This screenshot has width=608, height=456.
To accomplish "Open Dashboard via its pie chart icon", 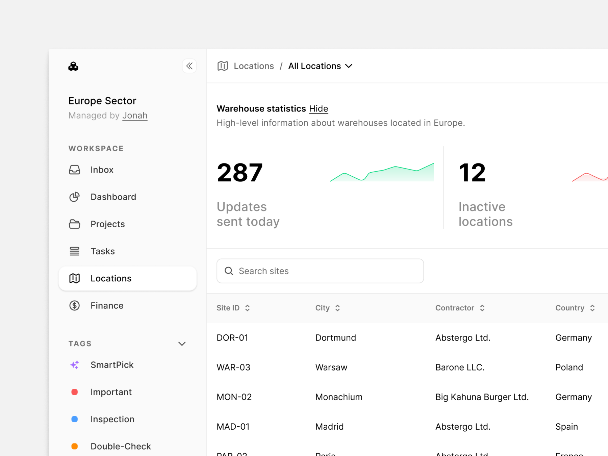I will [75, 197].
